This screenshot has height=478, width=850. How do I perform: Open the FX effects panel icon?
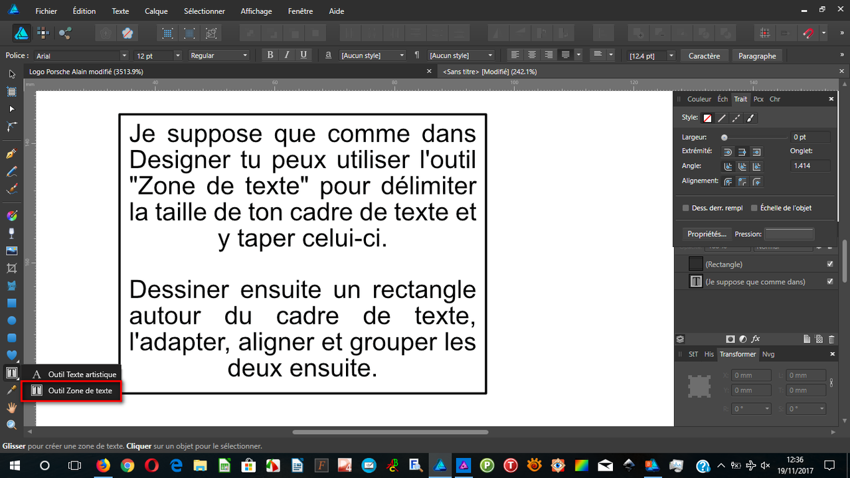[756, 339]
